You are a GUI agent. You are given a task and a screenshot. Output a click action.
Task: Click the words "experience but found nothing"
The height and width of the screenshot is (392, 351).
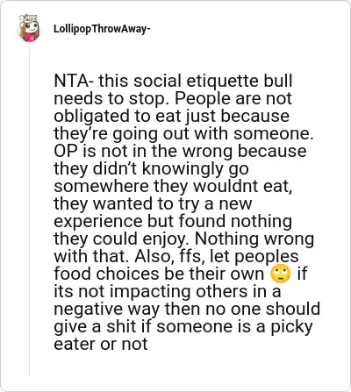(173, 221)
